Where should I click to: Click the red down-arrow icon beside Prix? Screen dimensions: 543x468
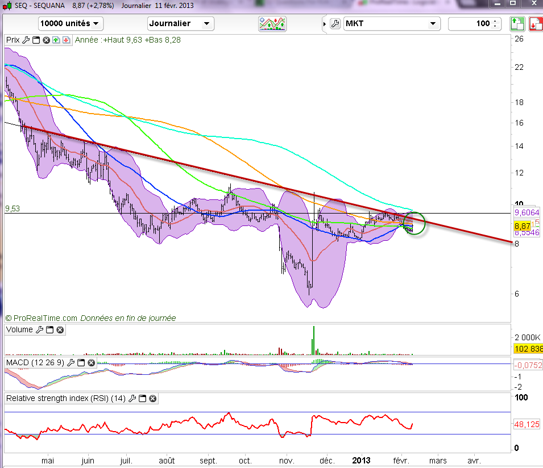pyautogui.click(x=66, y=40)
